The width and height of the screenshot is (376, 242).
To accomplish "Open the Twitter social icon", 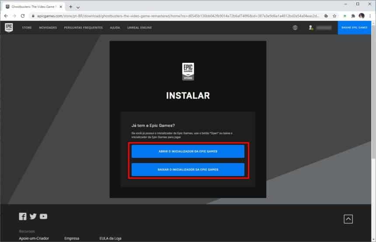I will 33,216.
